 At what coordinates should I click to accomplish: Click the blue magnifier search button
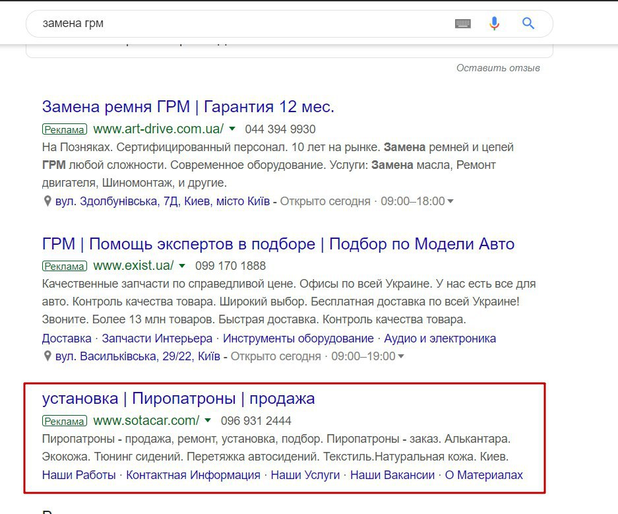(528, 24)
